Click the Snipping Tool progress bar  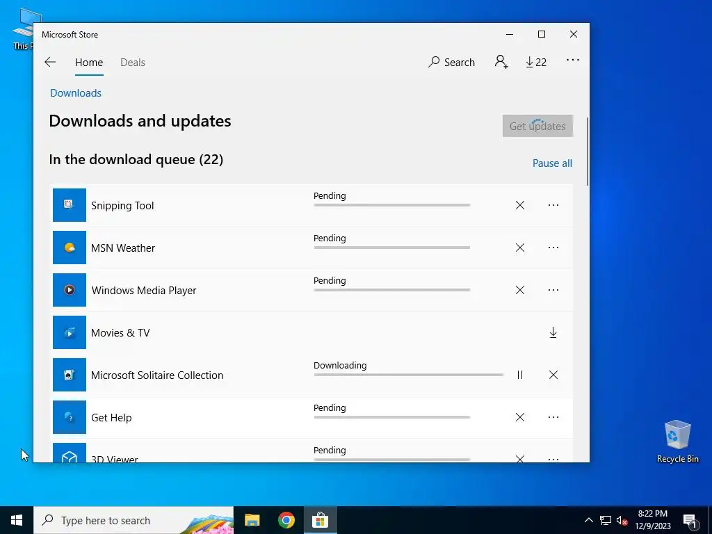tap(392, 205)
